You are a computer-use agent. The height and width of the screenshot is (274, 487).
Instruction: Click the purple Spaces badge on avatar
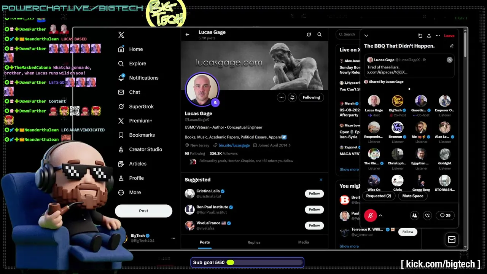pos(215,103)
